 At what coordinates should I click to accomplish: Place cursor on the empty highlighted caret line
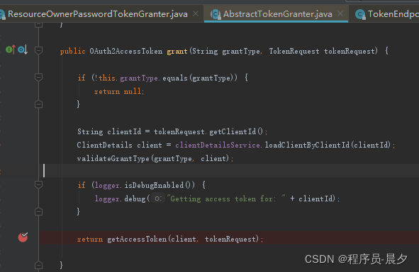229,170
